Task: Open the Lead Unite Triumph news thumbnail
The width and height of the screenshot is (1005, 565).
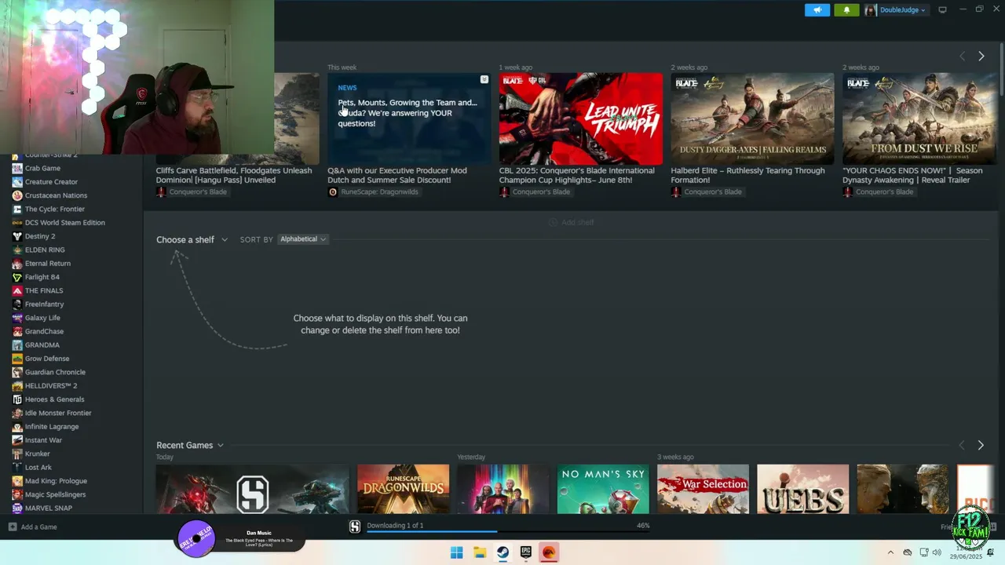Action: (580, 118)
